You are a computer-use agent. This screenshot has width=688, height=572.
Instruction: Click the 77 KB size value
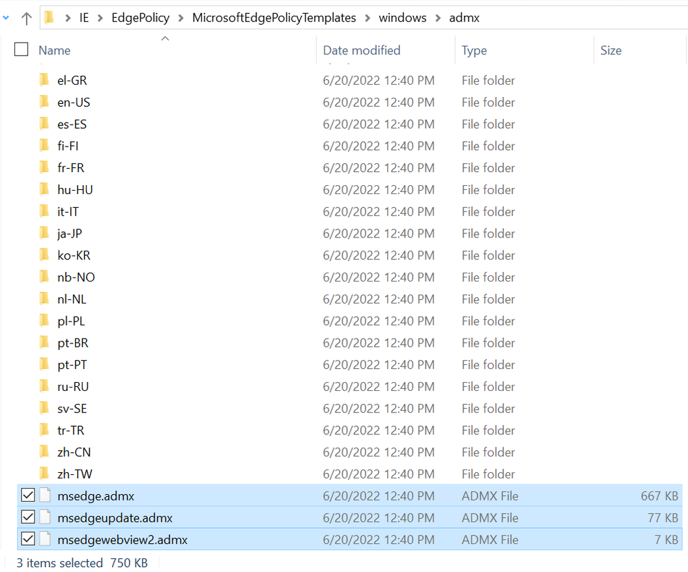663,518
